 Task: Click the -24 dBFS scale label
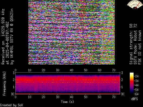136,76
